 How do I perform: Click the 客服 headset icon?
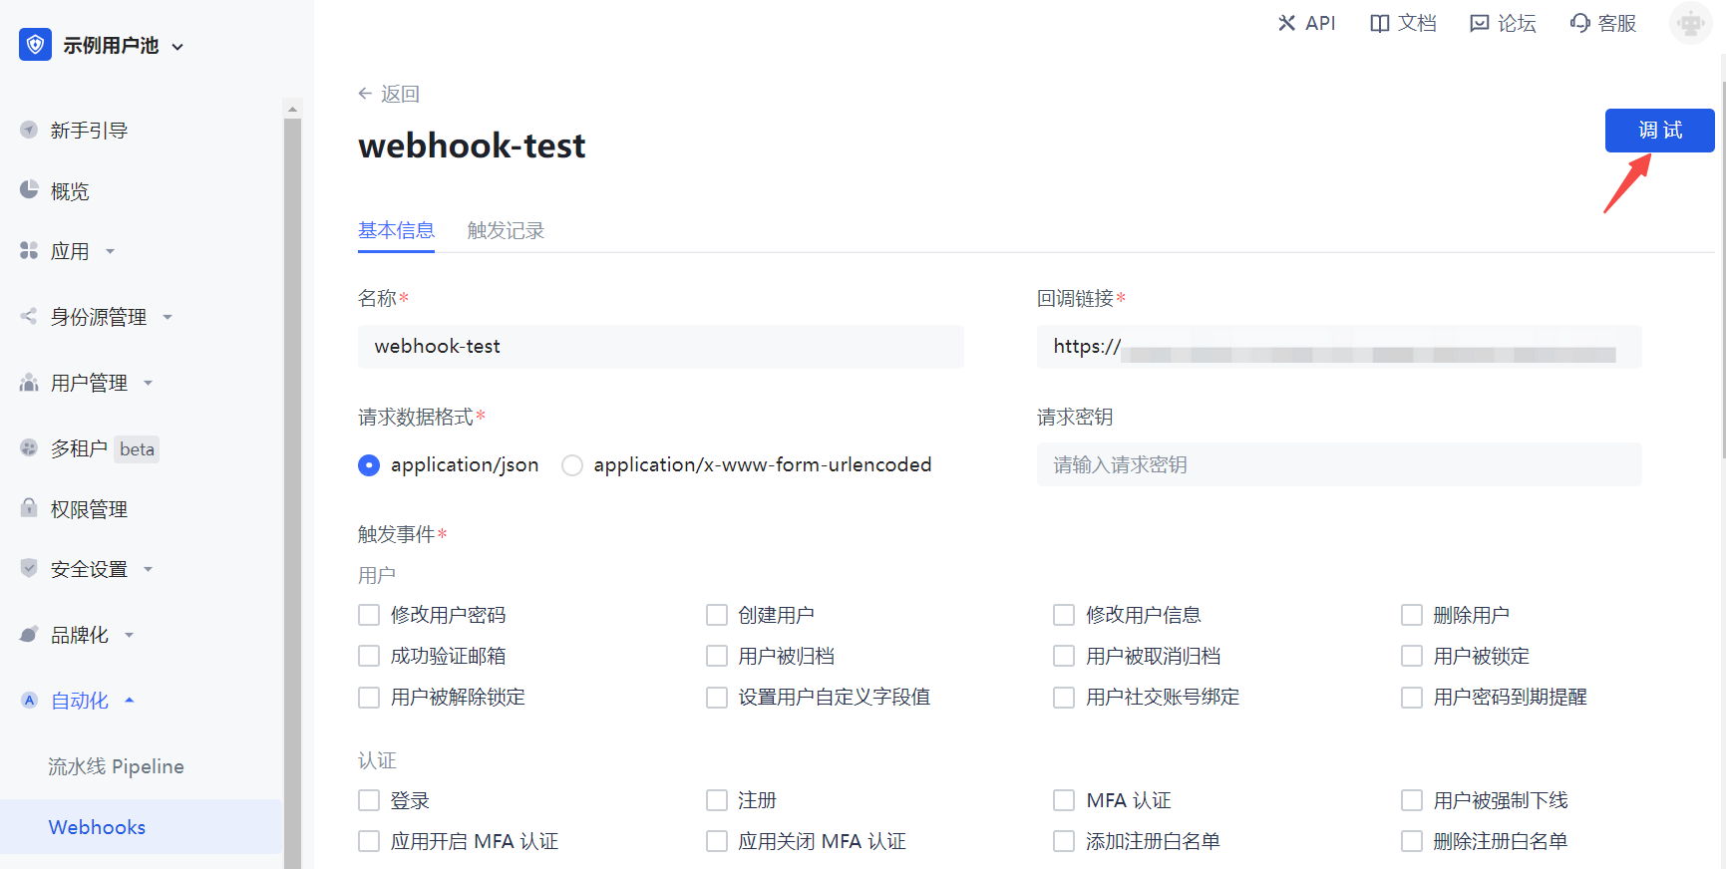point(1579,23)
